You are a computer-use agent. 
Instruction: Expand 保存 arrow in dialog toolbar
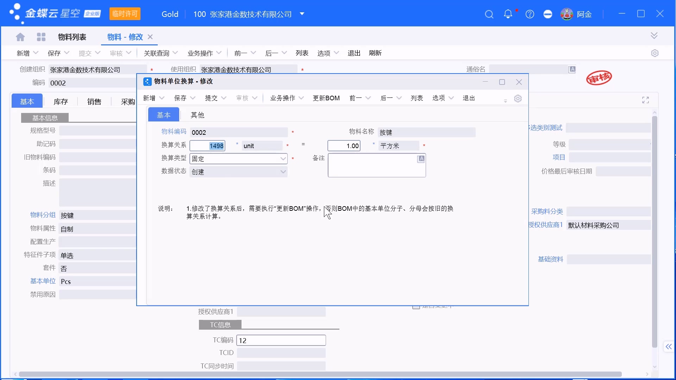click(x=193, y=98)
